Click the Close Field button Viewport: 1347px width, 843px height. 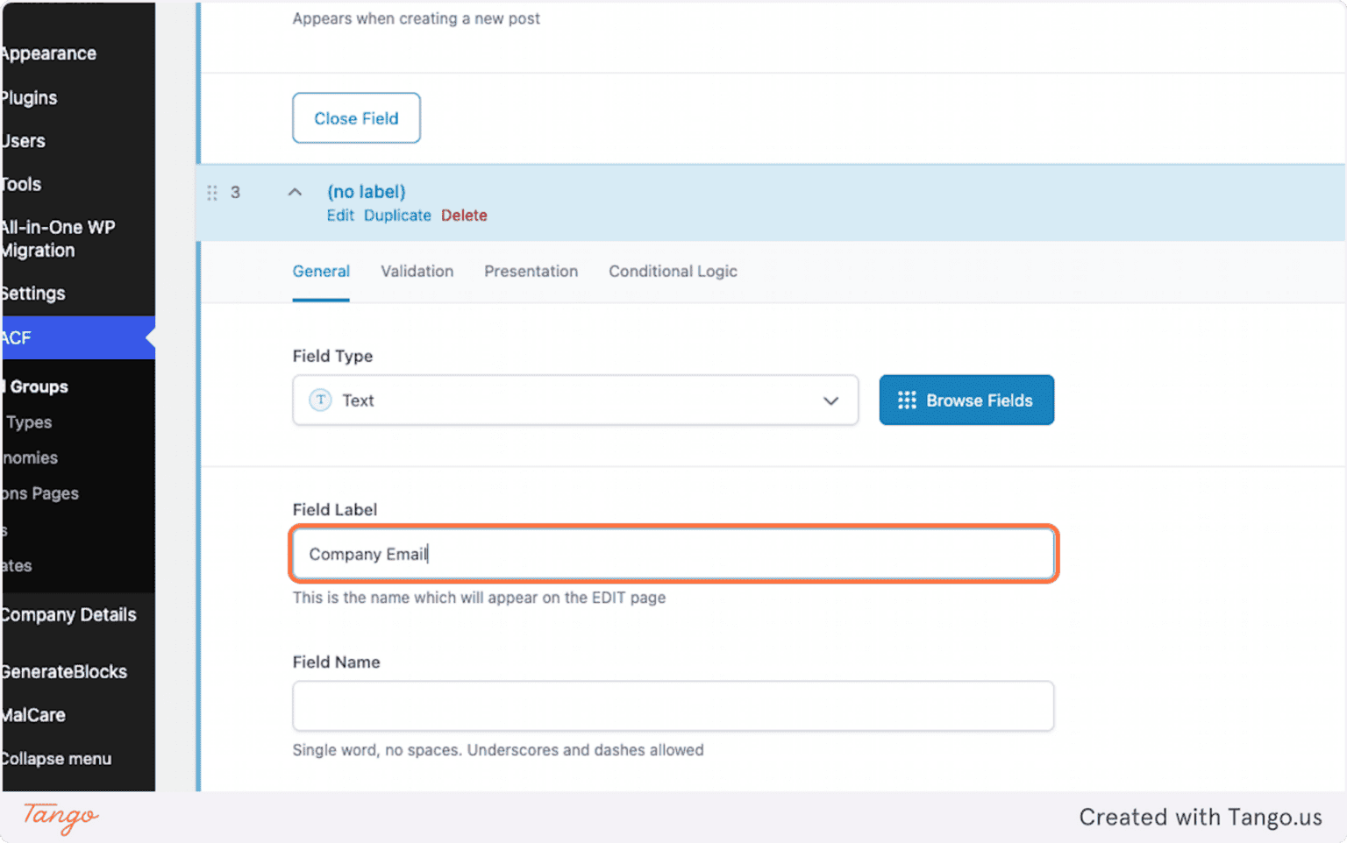pos(356,117)
